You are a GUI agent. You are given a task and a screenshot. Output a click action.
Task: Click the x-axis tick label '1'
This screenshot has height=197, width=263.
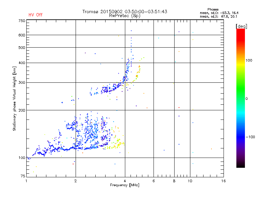26,181
